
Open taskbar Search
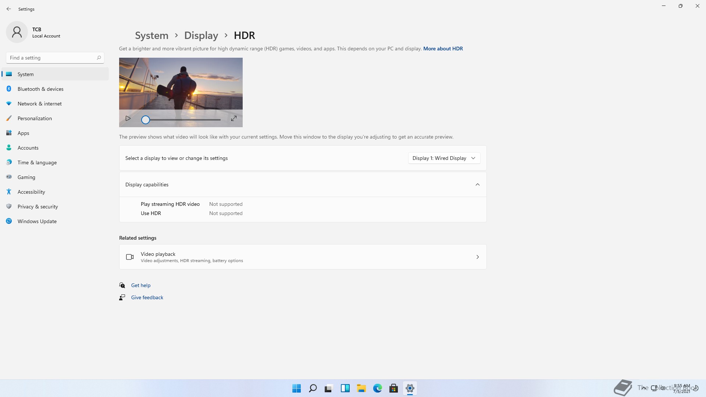point(313,388)
